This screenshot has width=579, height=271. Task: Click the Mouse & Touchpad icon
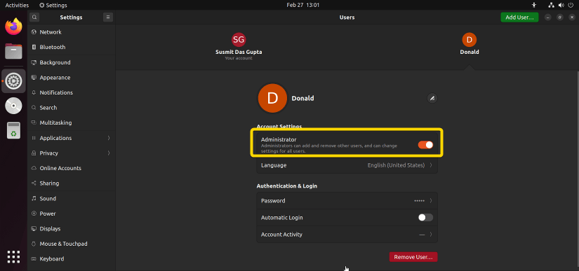tap(34, 244)
